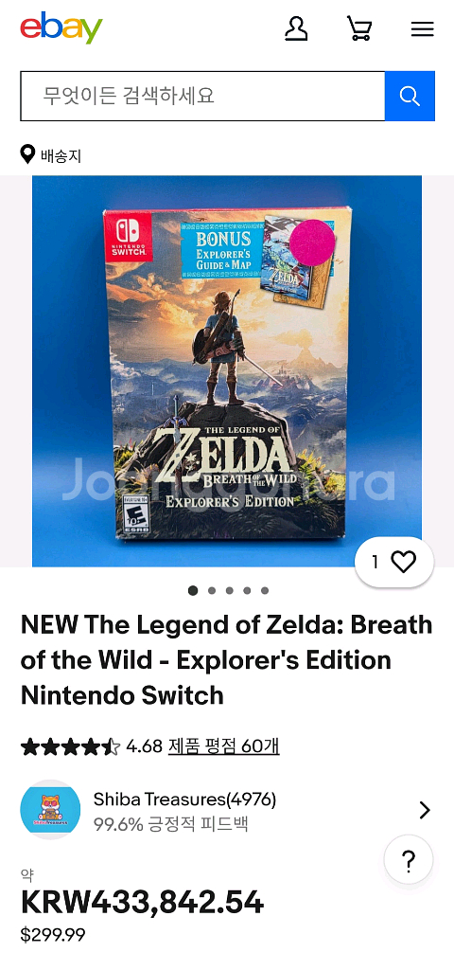Open the hamburger menu

coord(423,29)
